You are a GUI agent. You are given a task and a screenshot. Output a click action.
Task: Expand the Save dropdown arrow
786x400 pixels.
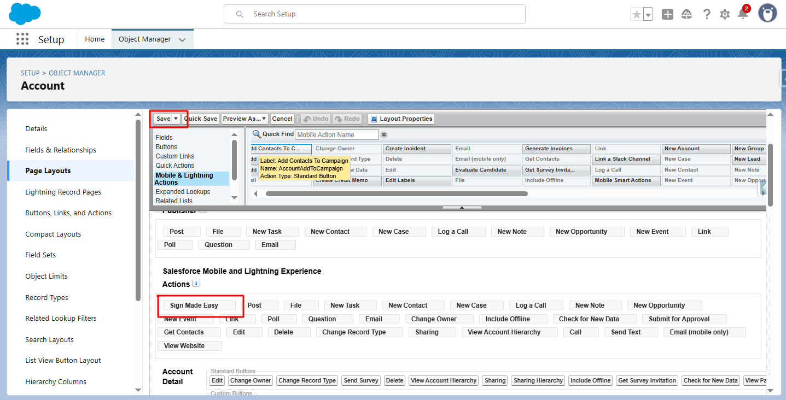[x=176, y=119]
